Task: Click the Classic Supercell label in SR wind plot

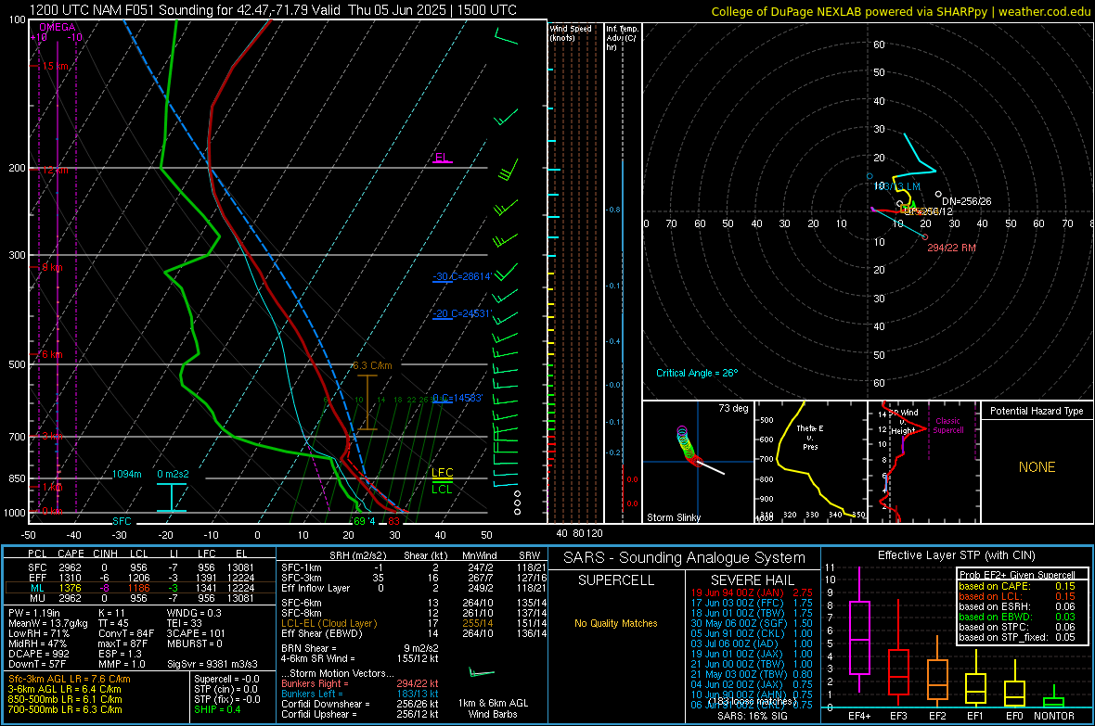Action: 948,426
